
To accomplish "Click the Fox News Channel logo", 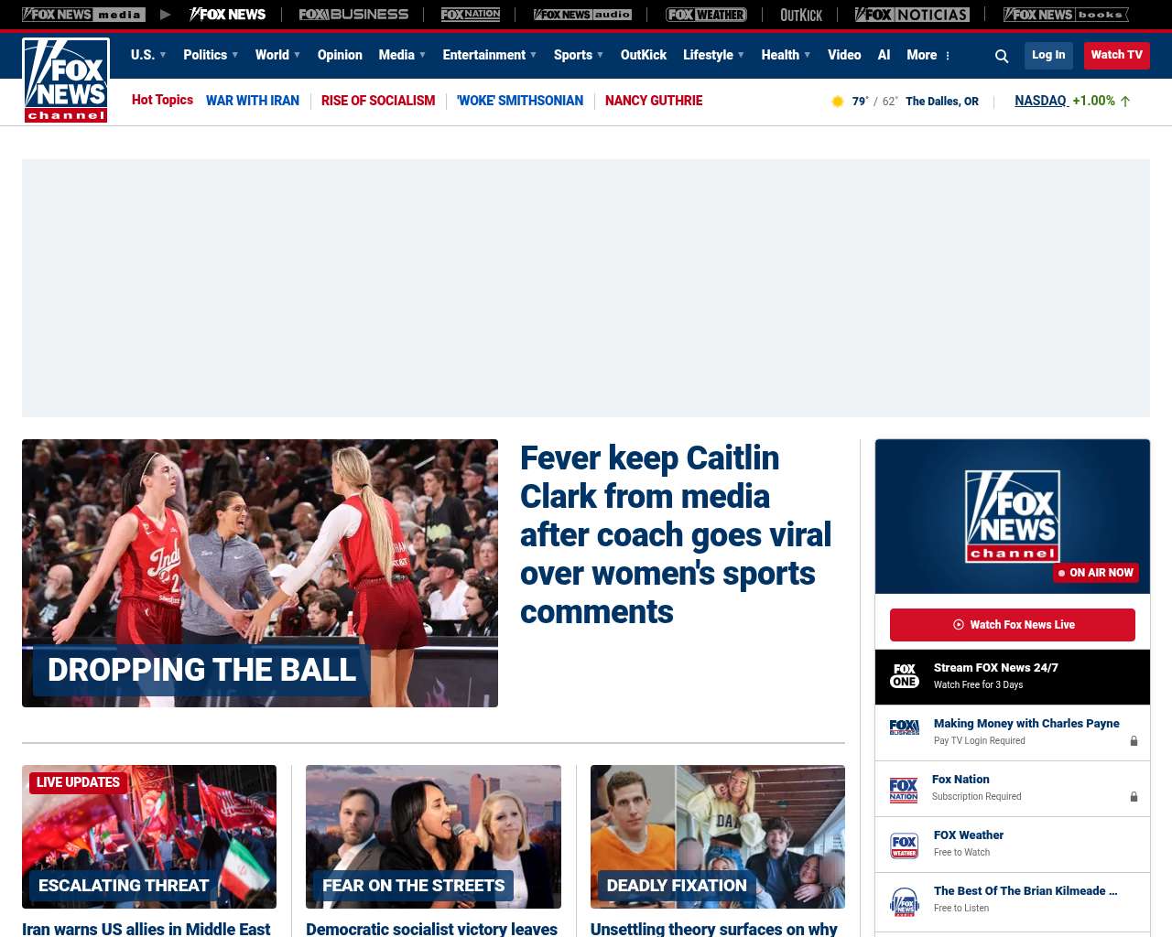I will (66, 81).
